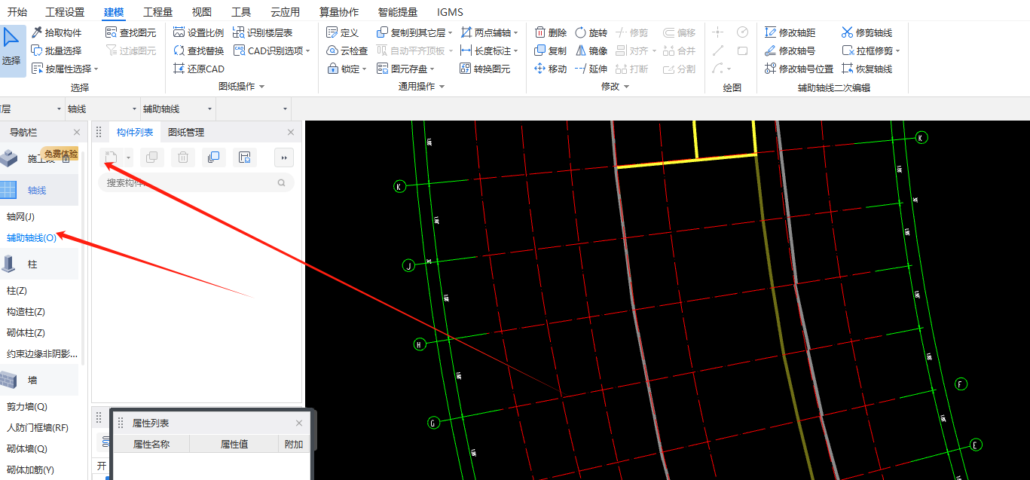Screen dimensions: 1030x480
Task: Switch to the 视图 ribbon tab
Action: click(x=202, y=12)
